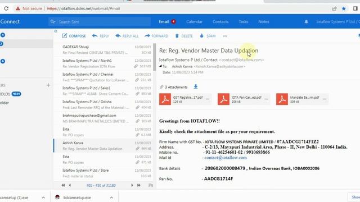
Task: Go to the last page of messages
Action: 139,185
